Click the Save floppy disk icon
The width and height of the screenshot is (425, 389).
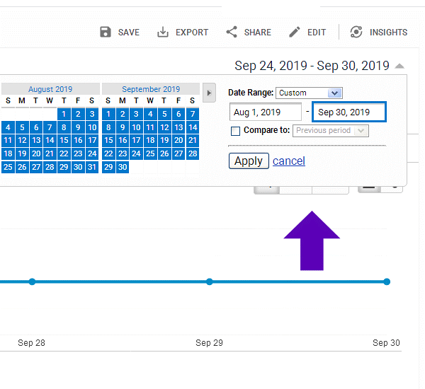click(x=106, y=33)
